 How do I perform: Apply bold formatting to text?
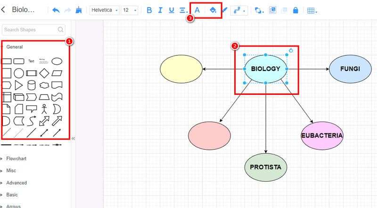[149, 10]
